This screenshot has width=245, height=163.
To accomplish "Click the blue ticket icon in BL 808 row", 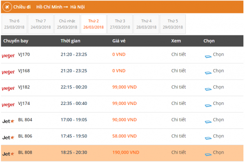I will click(208, 154).
